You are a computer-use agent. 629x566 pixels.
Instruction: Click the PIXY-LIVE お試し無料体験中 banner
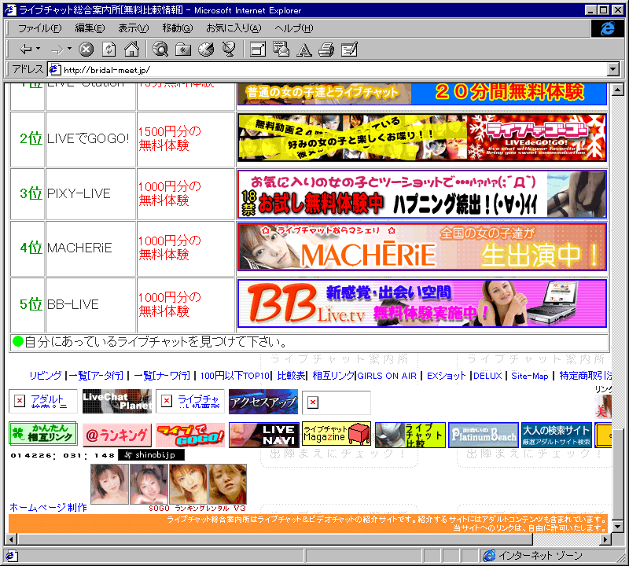tap(422, 194)
